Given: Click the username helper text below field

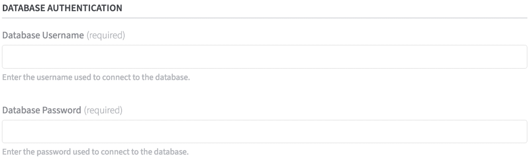Looking at the screenshot, I should click(x=96, y=77).
